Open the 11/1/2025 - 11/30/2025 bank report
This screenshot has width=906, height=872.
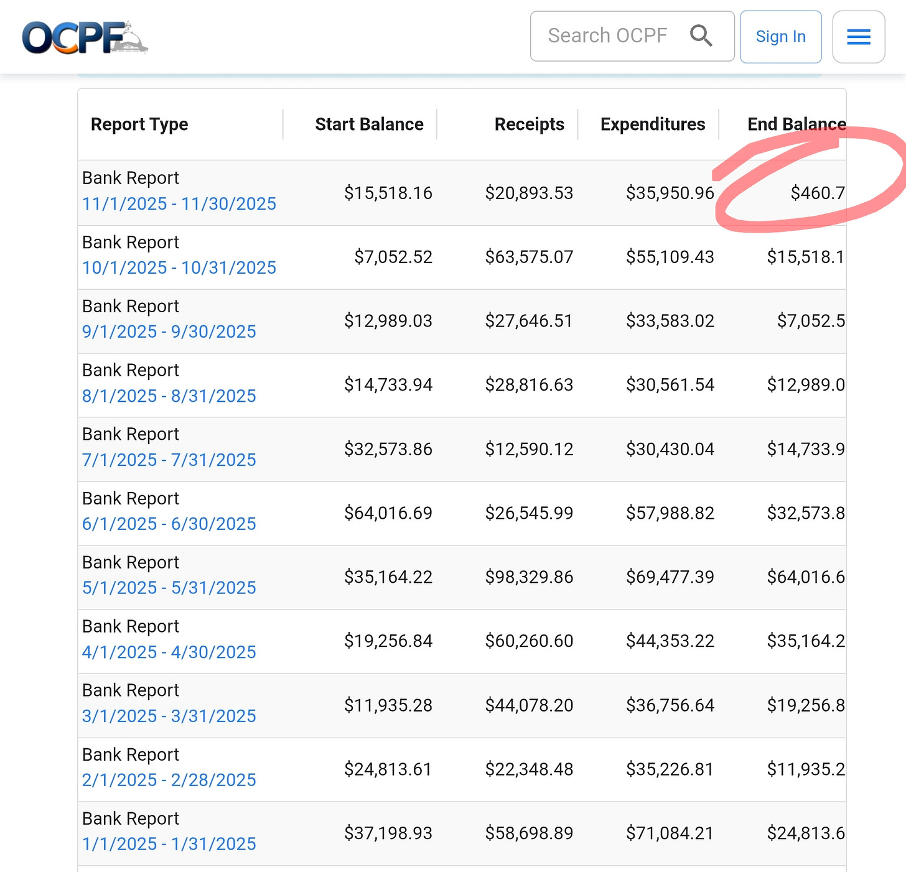179,204
